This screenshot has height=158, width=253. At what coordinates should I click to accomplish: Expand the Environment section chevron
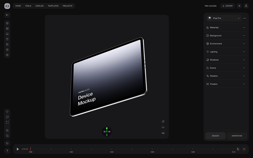point(244,44)
